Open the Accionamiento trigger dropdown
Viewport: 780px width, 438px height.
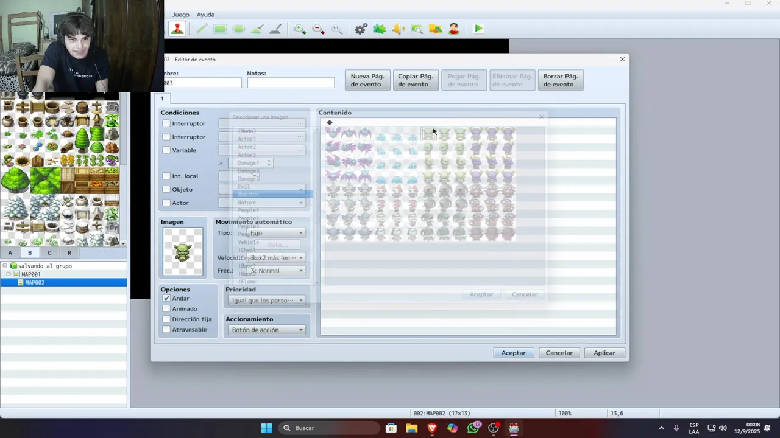pos(267,330)
